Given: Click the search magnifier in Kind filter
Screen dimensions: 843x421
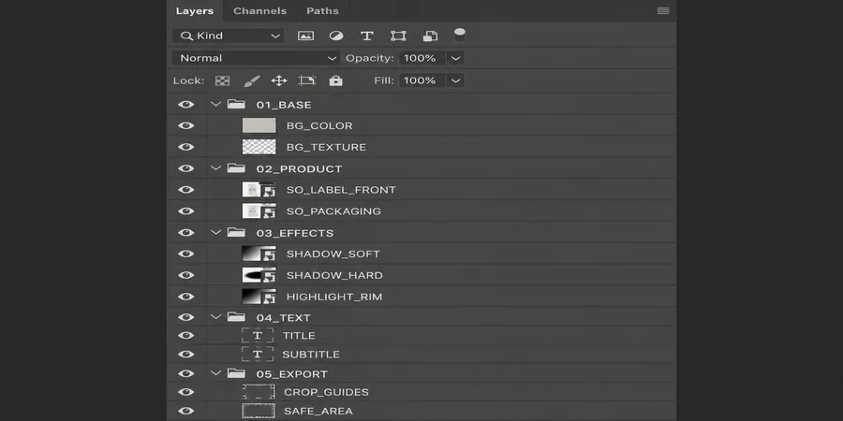Looking at the screenshot, I should point(186,36).
